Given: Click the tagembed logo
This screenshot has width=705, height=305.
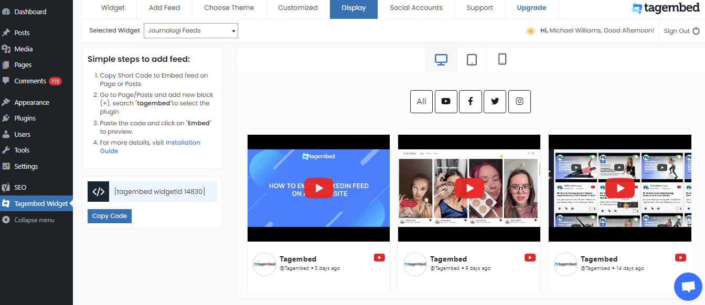Looking at the screenshot, I should click(666, 8).
